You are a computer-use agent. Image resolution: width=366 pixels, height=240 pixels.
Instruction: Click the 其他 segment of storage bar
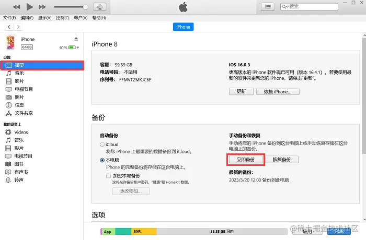[x=144, y=231]
